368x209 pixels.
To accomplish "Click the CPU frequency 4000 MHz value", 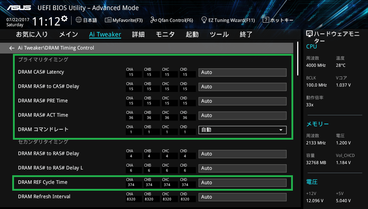I will (x=316, y=65).
